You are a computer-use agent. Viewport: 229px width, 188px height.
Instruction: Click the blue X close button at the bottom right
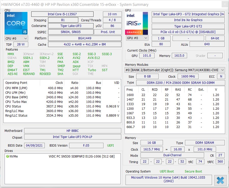click(x=220, y=180)
